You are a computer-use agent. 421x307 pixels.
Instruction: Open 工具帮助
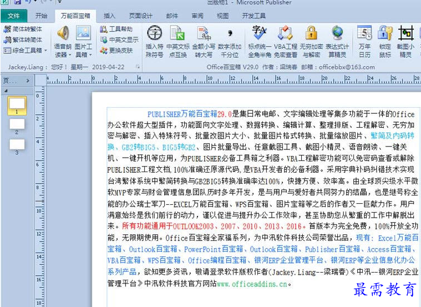pos(116,29)
